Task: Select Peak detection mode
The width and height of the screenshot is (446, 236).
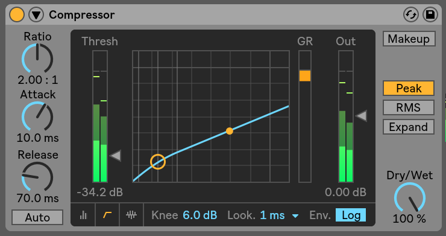Action: (x=409, y=88)
